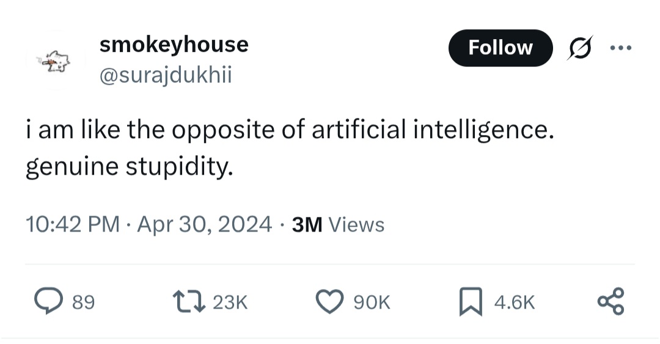Click the "genuine stupidity." tweet line

click(x=130, y=166)
